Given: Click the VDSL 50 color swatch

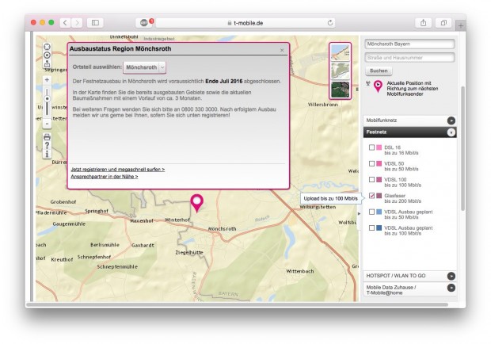Looking at the screenshot, I should pos(379,163).
